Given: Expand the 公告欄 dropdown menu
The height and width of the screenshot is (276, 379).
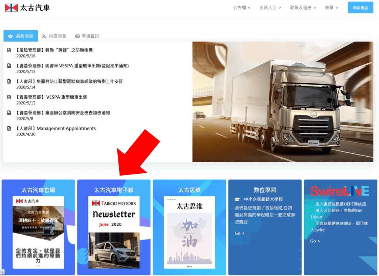Looking at the screenshot, I should 242,8.
